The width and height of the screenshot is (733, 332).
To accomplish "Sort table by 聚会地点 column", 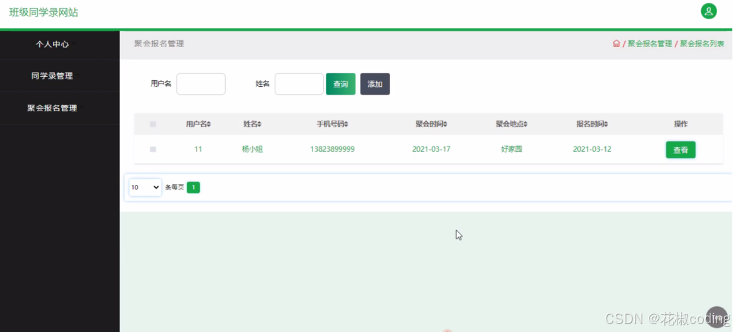I will coord(511,125).
